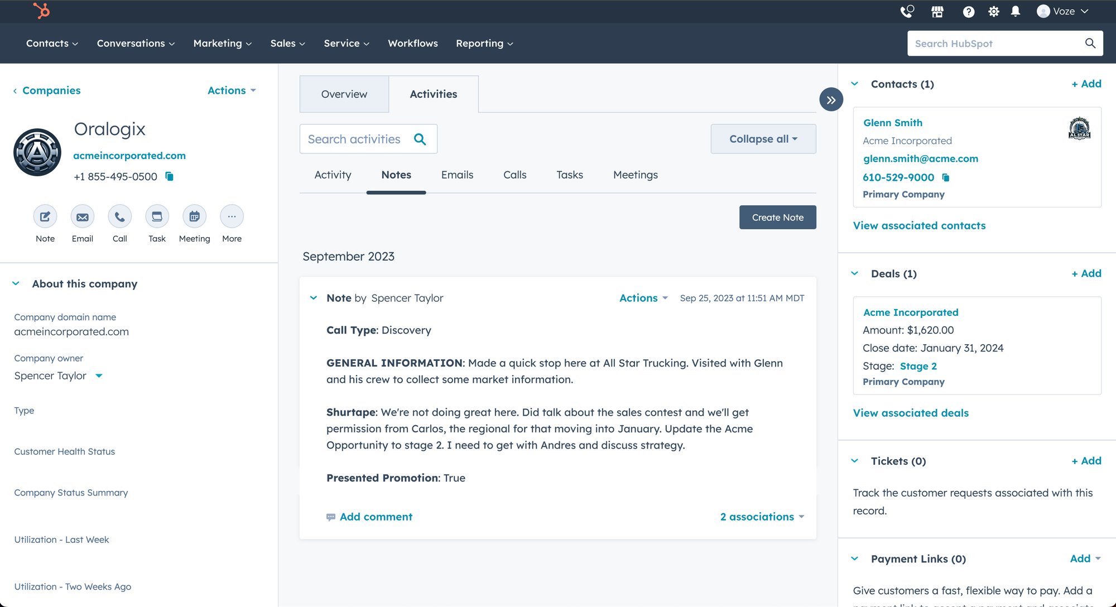Viewport: 1116px width, 607px height.
Task: Open the Payment Links Add dropdown
Action: click(x=1085, y=558)
